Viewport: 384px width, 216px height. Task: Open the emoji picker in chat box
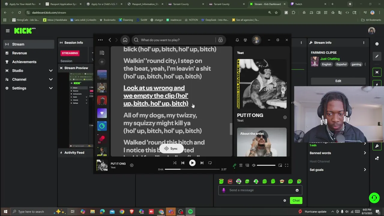point(297,190)
